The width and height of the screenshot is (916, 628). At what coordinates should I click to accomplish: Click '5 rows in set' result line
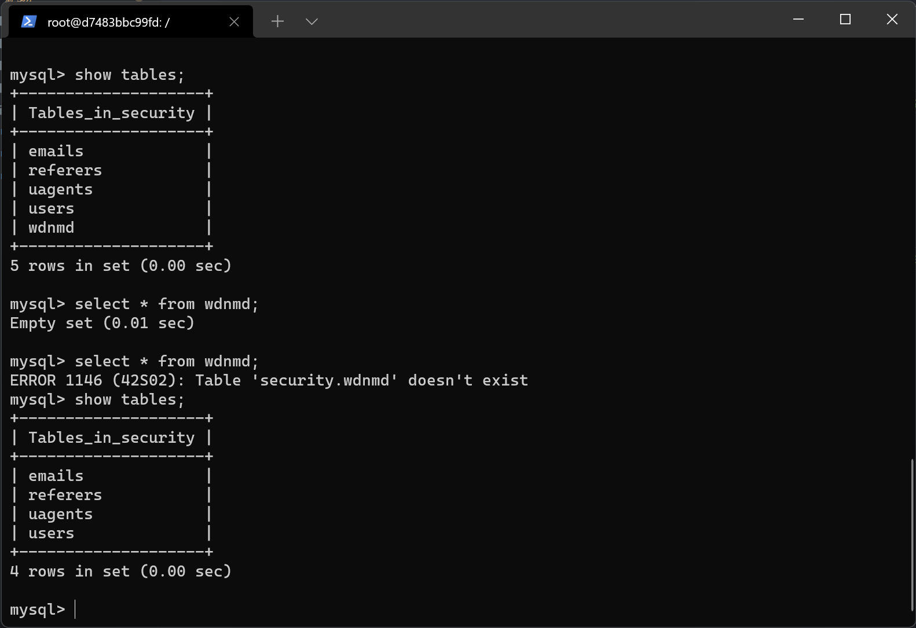121,266
